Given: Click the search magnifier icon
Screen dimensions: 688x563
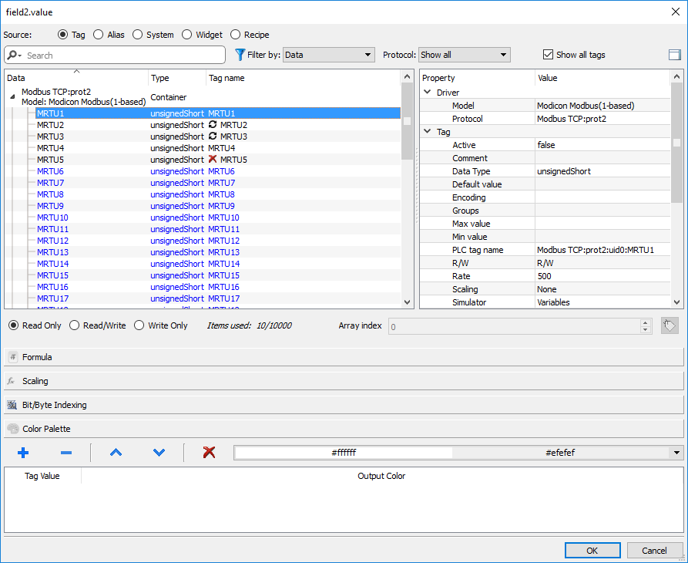Looking at the screenshot, I should coord(14,55).
